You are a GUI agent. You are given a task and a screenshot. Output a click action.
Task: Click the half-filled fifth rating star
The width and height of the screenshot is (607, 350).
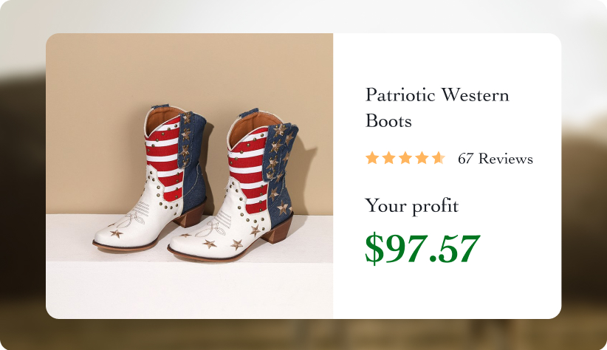439,158
